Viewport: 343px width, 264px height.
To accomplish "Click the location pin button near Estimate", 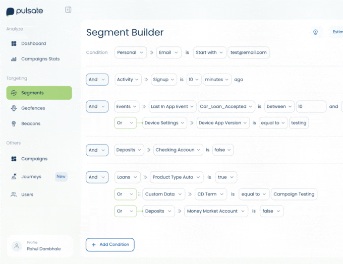I will [x=315, y=32].
